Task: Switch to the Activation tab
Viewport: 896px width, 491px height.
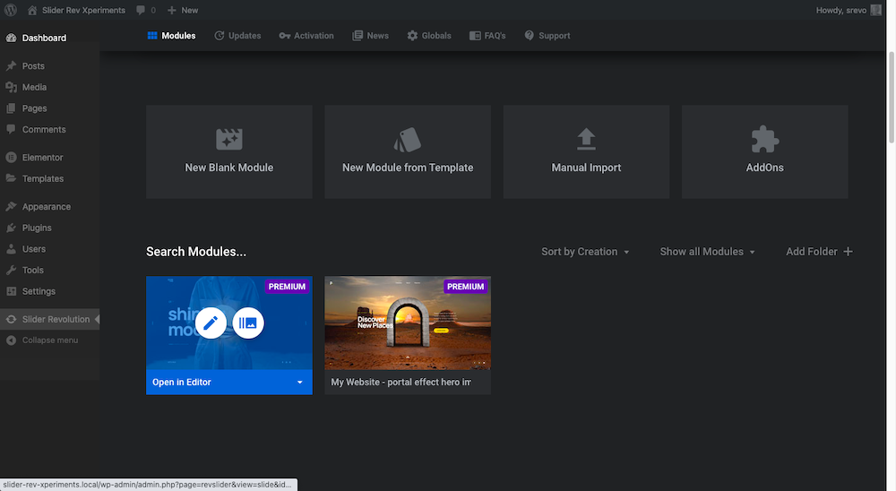Action: point(306,36)
